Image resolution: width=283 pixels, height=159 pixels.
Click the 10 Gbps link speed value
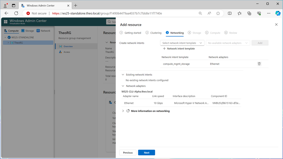(x=158, y=103)
